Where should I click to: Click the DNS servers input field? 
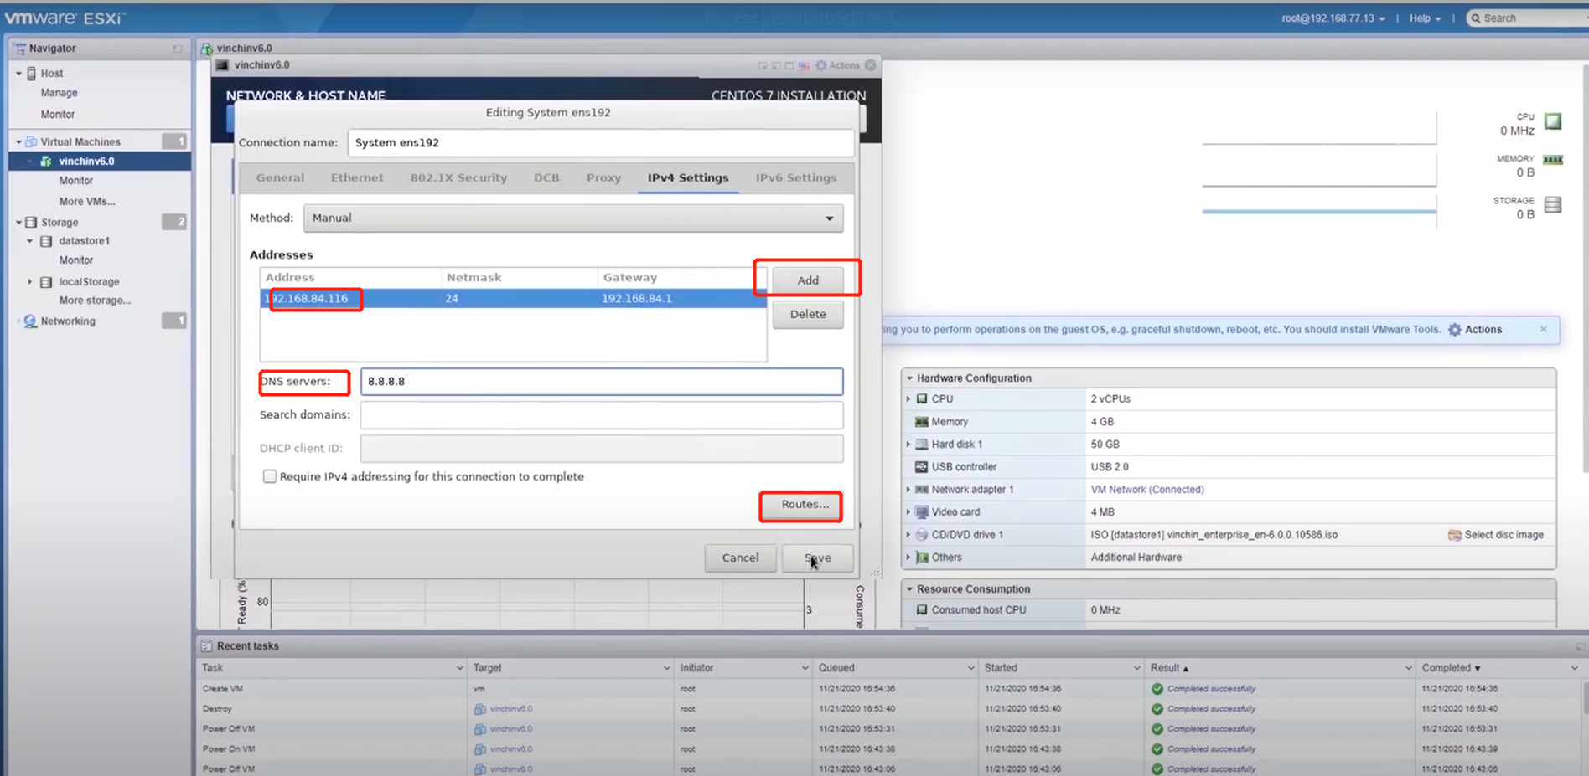tap(602, 381)
